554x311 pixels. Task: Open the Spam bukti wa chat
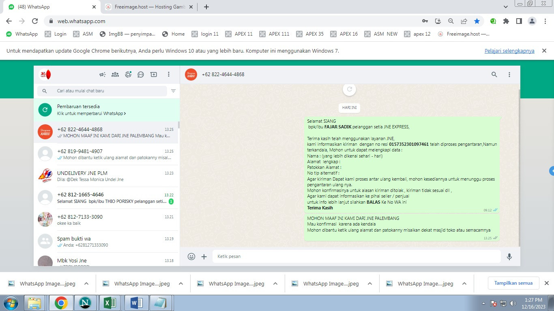pyautogui.click(x=106, y=242)
